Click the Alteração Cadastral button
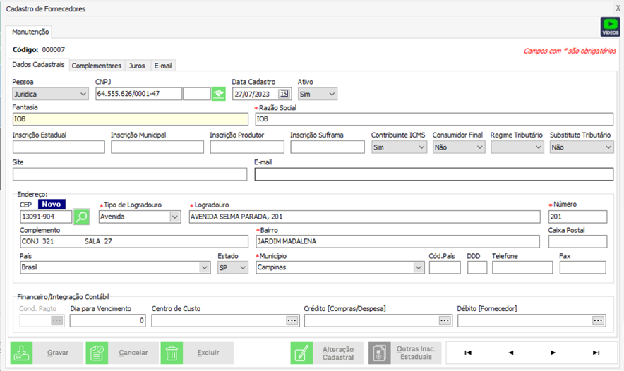The width and height of the screenshot is (624, 371). point(327,353)
